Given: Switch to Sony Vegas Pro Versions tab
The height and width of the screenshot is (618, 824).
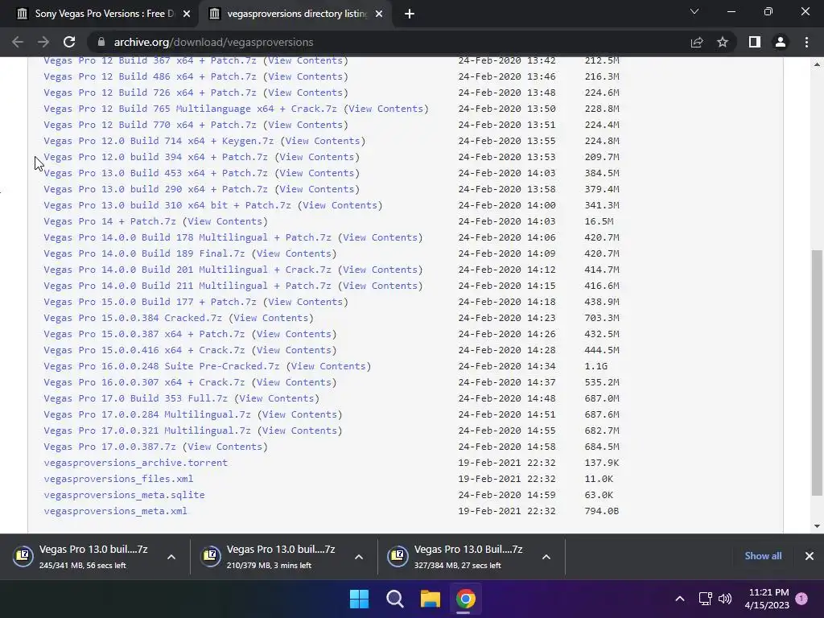Looking at the screenshot, I should point(103,14).
